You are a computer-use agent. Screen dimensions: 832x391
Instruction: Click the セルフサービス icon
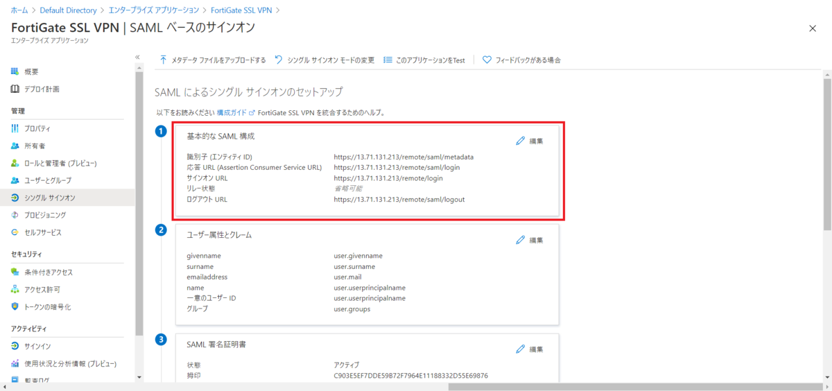(x=15, y=232)
